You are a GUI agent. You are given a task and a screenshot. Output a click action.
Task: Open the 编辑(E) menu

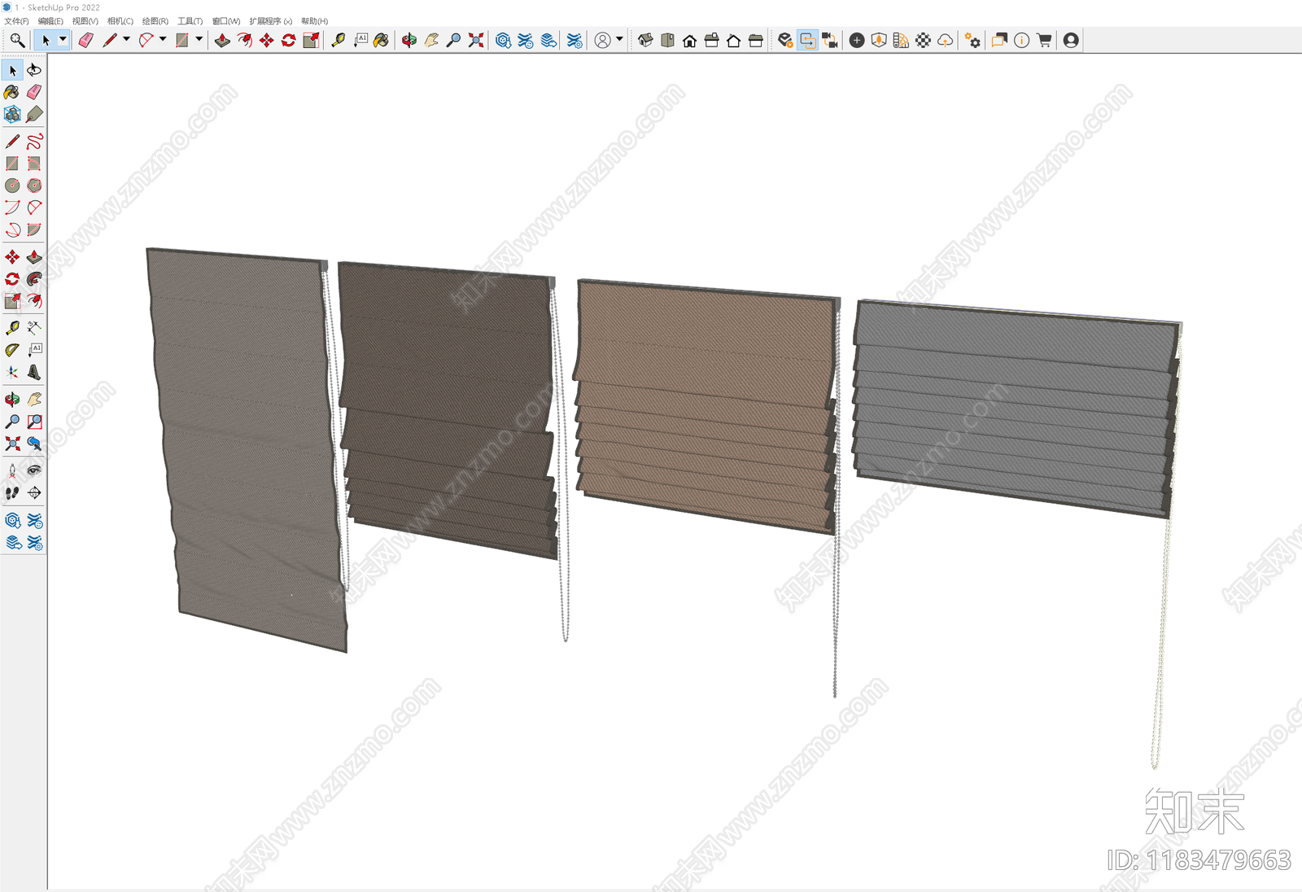coord(50,21)
